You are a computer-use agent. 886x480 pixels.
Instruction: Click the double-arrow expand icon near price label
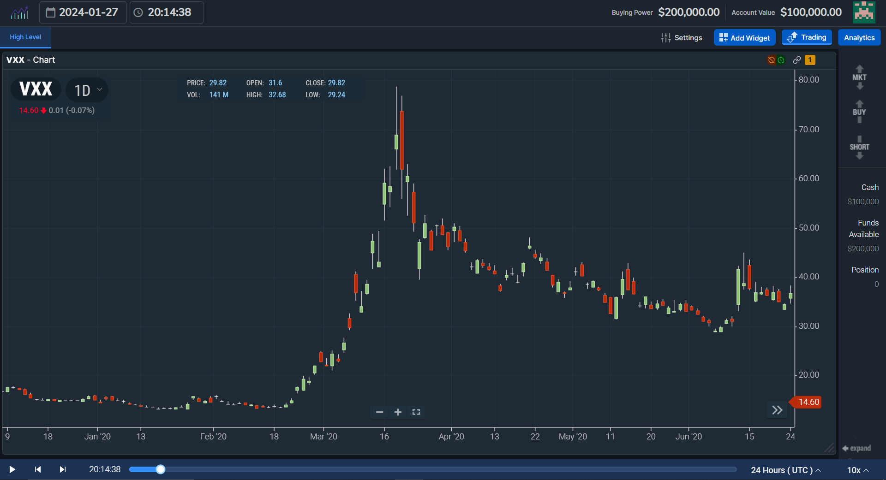[777, 410]
